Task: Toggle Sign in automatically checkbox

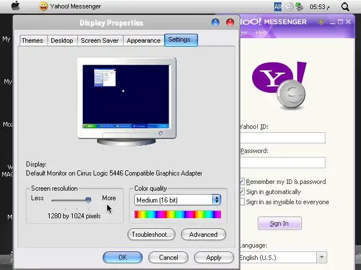Action: (242, 192)
